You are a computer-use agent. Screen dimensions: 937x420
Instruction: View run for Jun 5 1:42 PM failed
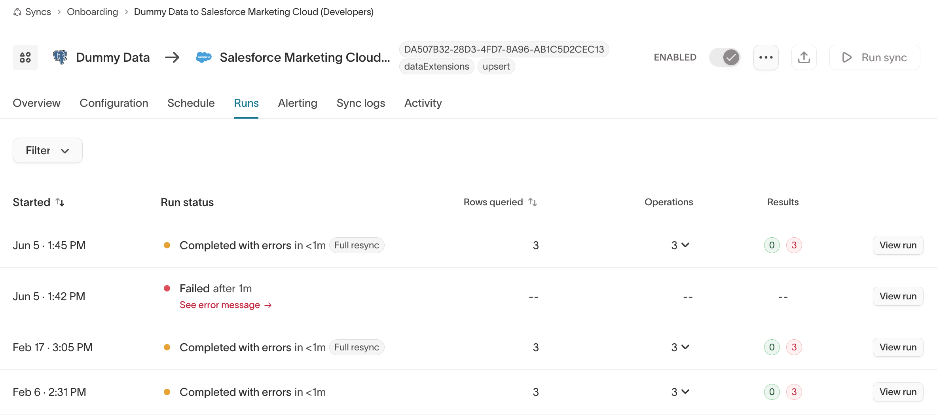[898, 296]
